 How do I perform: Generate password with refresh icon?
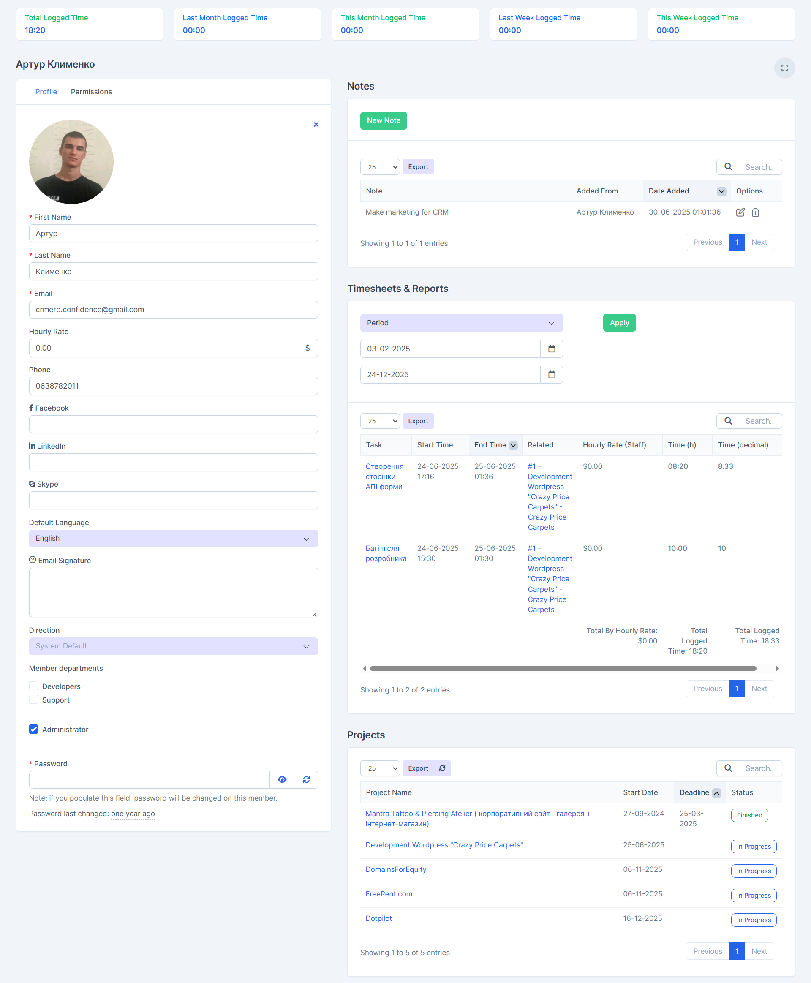[306, 779]
